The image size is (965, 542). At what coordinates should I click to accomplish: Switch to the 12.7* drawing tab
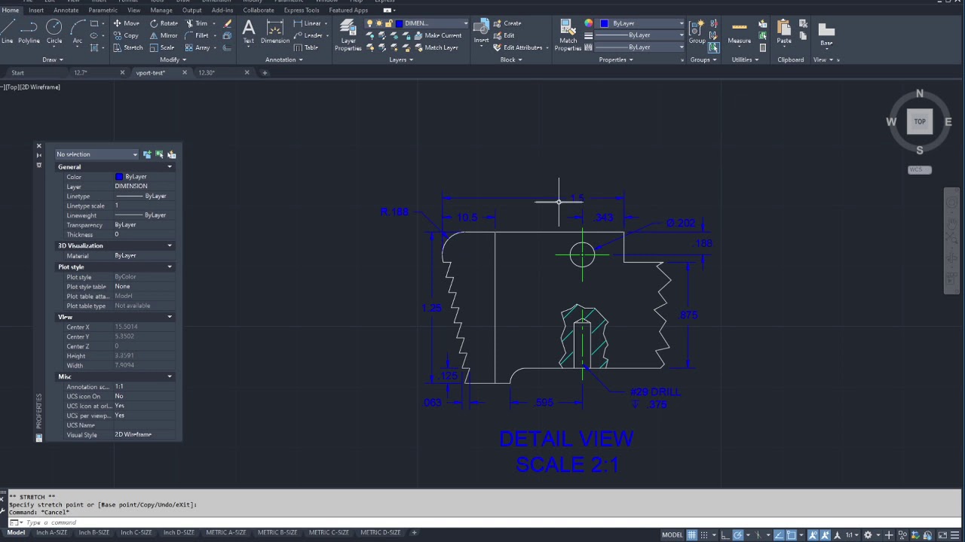81,73
